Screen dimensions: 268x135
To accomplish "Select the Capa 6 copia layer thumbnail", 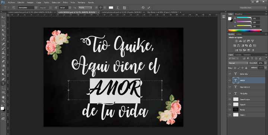I will point(236,99).
